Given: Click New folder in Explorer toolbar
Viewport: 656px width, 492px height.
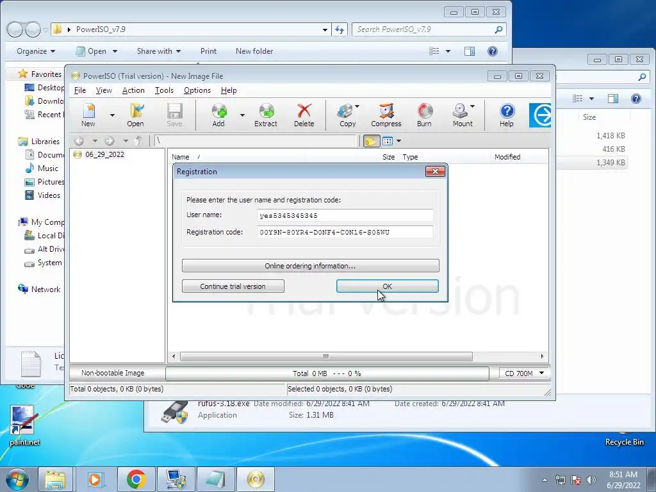Looking at the screenshot, I should [254, 51].
